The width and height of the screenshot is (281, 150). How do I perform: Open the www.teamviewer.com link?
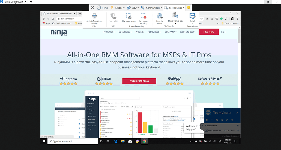coord(231,136)
